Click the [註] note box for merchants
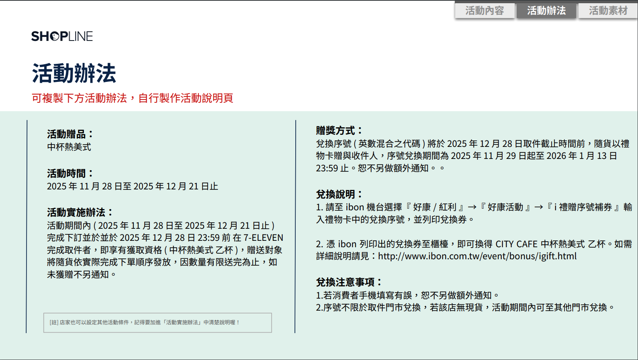 157,323
